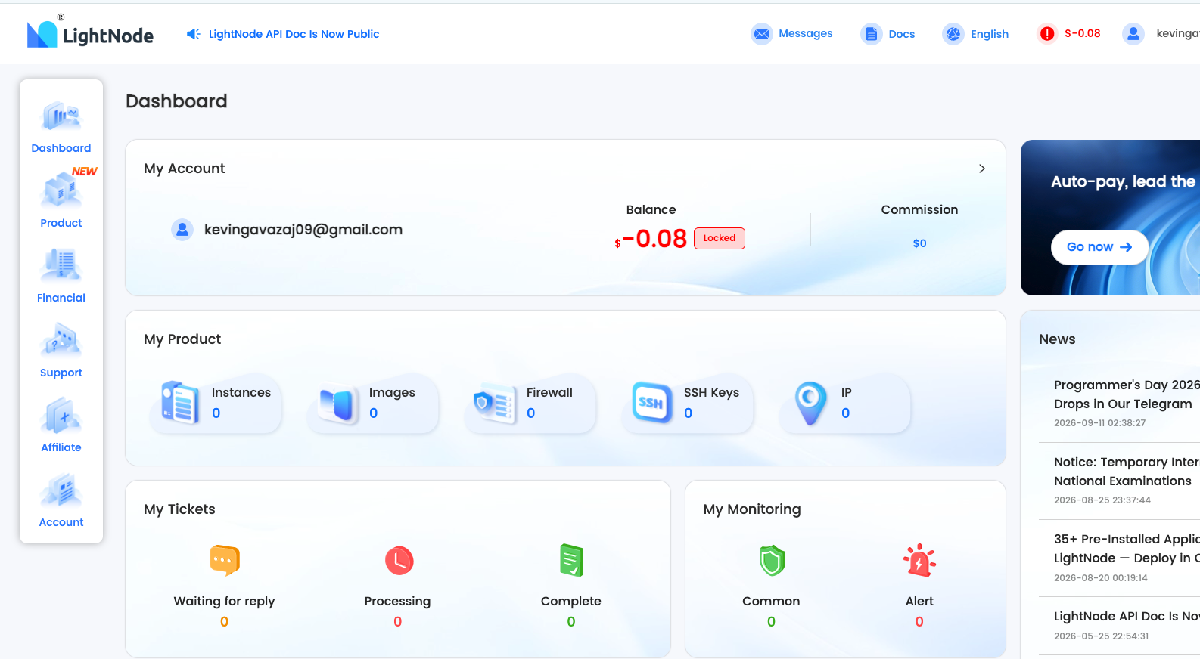1200x659 pixels.
Task: Click the Dashboard label in sidebar
Action: (61, 148)
